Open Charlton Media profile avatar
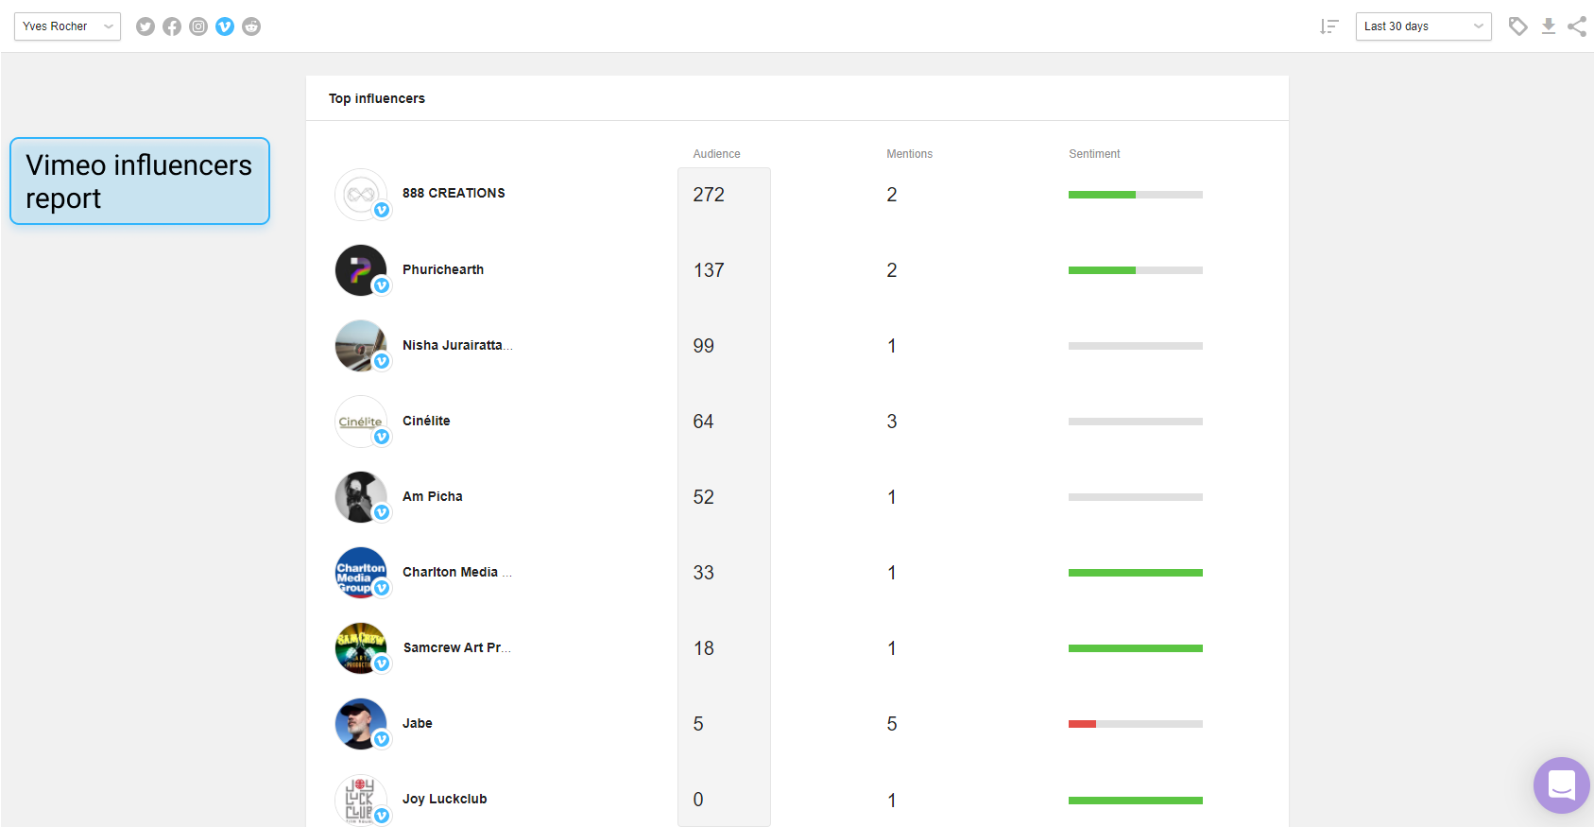The height and width of the screenshot is (827, 1594). [x=361, y=573]
